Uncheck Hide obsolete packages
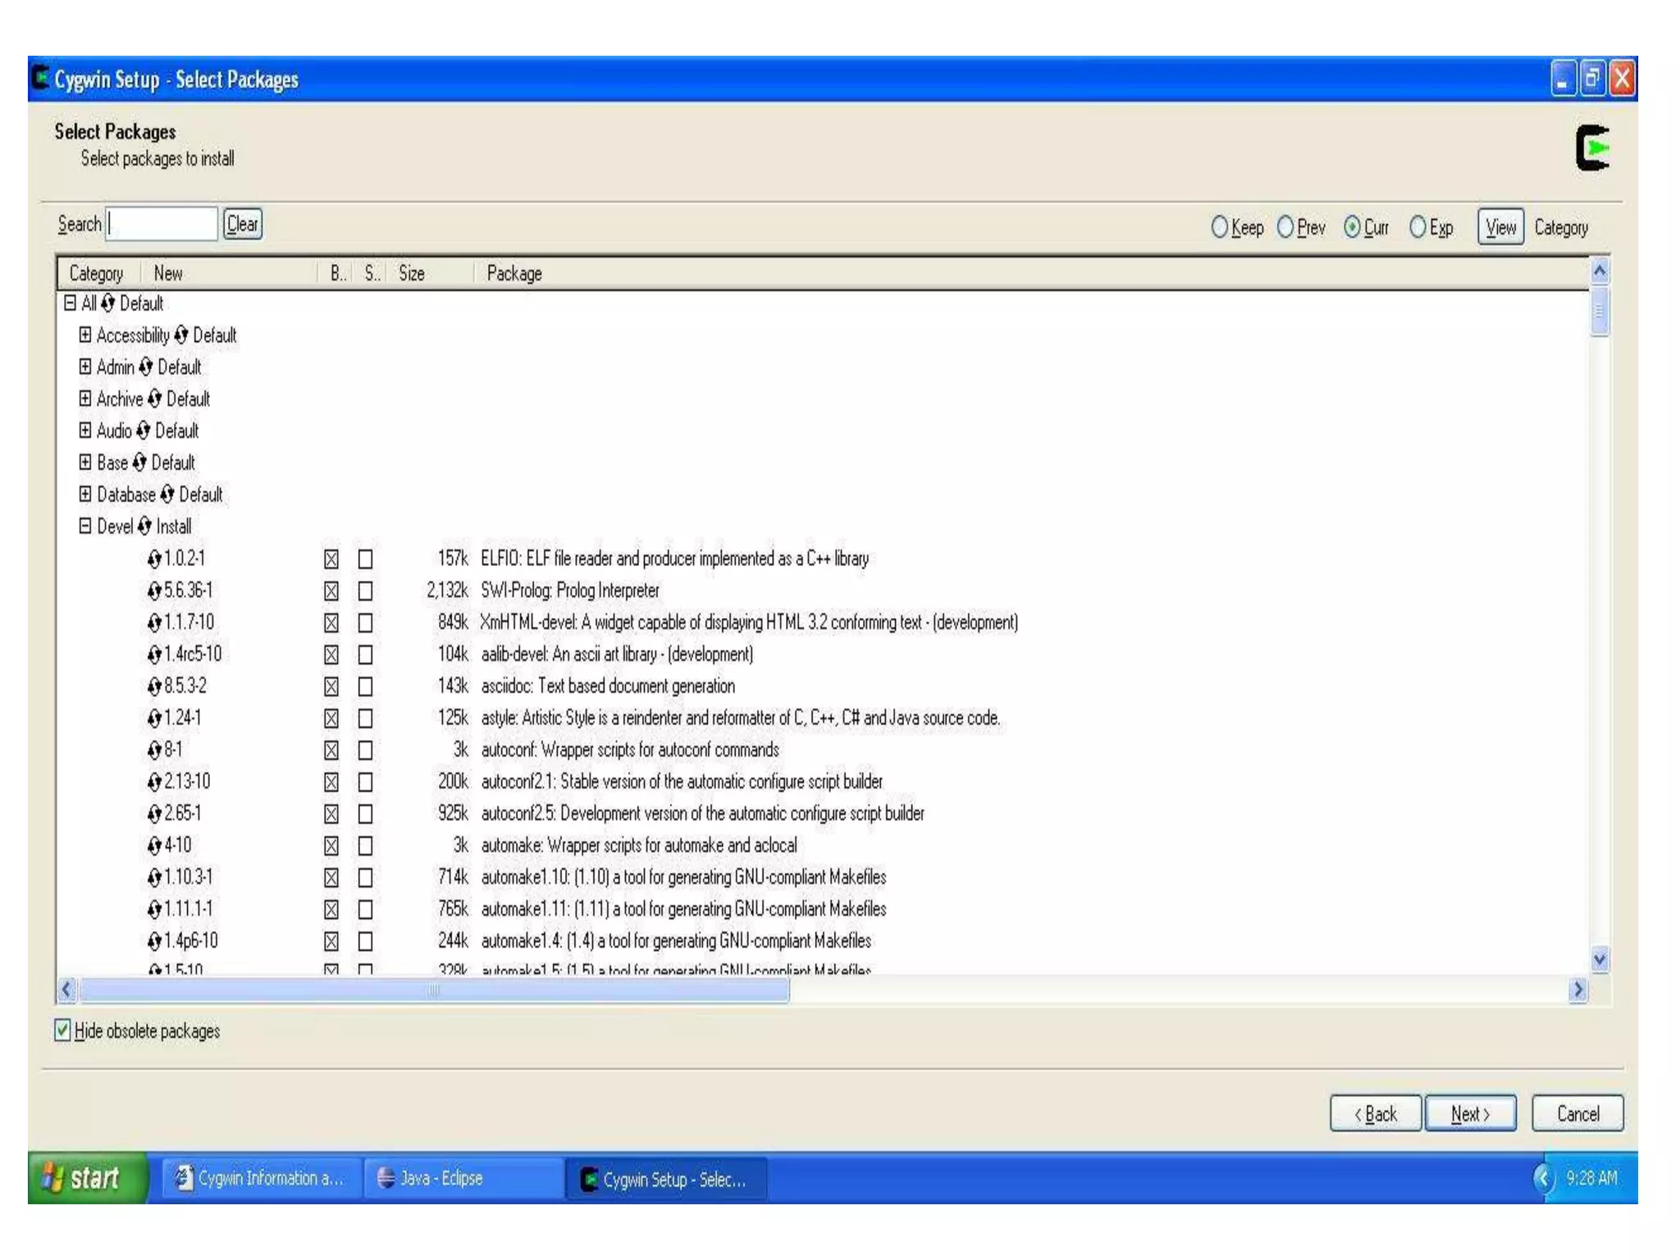Image resolution: width=1680 pixels, height=1260 pixels. [x=63, y=1030]
